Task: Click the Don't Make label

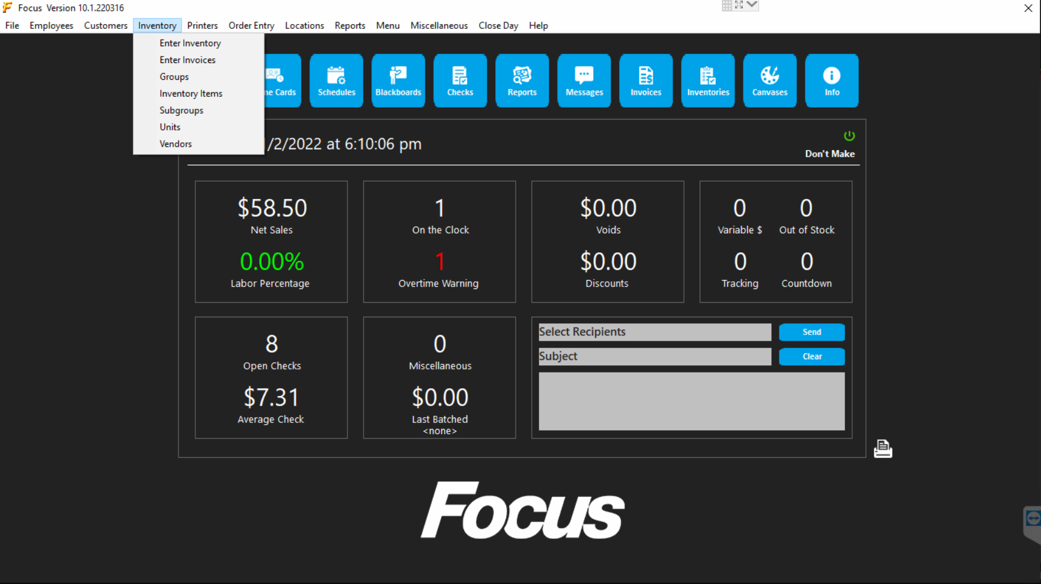Action: (830, 154)
